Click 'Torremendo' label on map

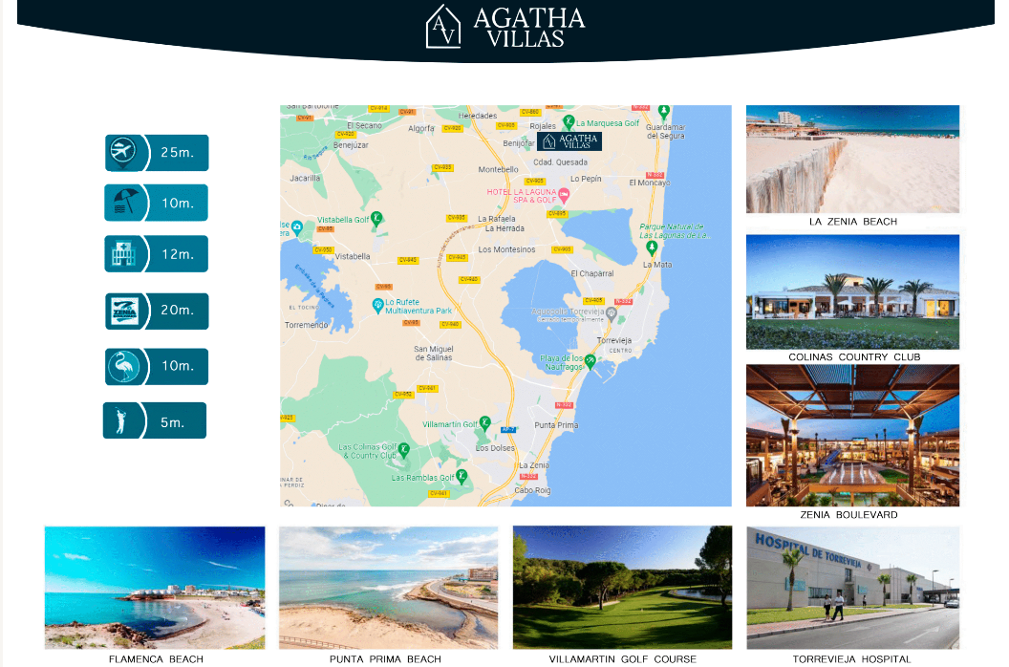(x=307, y=325)
